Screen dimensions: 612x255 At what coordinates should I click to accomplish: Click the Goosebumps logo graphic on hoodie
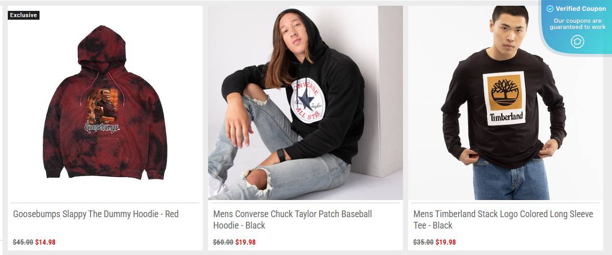[102, 127]
